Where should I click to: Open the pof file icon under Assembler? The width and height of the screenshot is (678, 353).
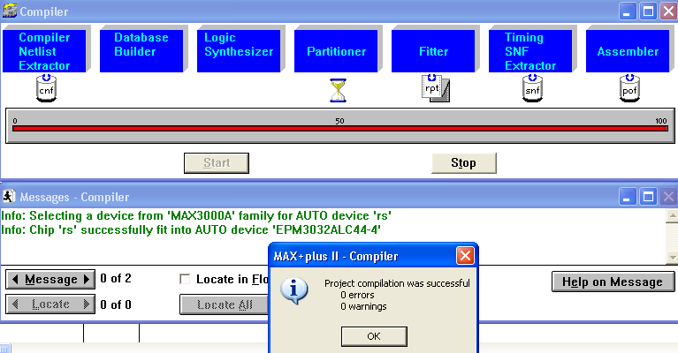(x=629, y=88)
